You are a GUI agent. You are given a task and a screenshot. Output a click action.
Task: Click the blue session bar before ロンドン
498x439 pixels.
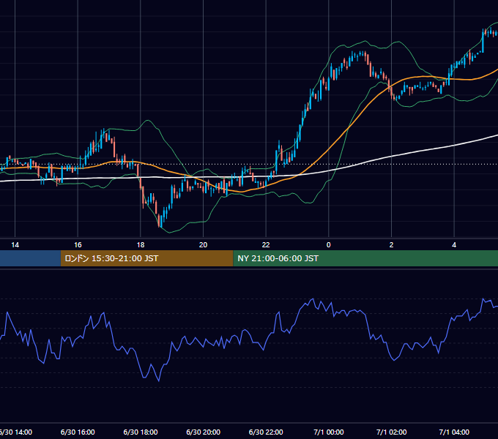point(30,258)
